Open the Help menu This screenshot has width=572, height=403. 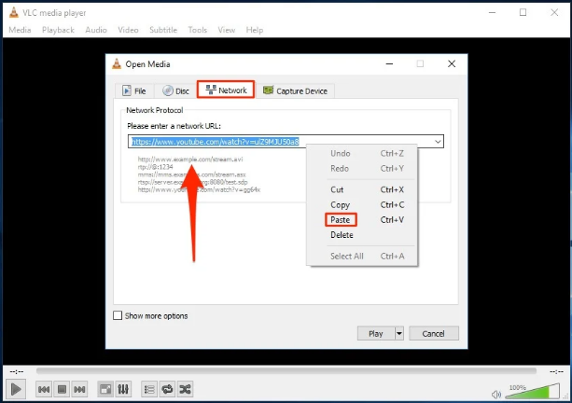[254, 30]
